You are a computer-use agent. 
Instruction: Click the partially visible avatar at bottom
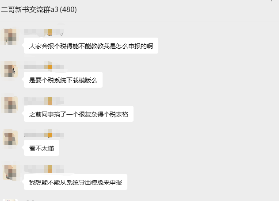(10, 200)
